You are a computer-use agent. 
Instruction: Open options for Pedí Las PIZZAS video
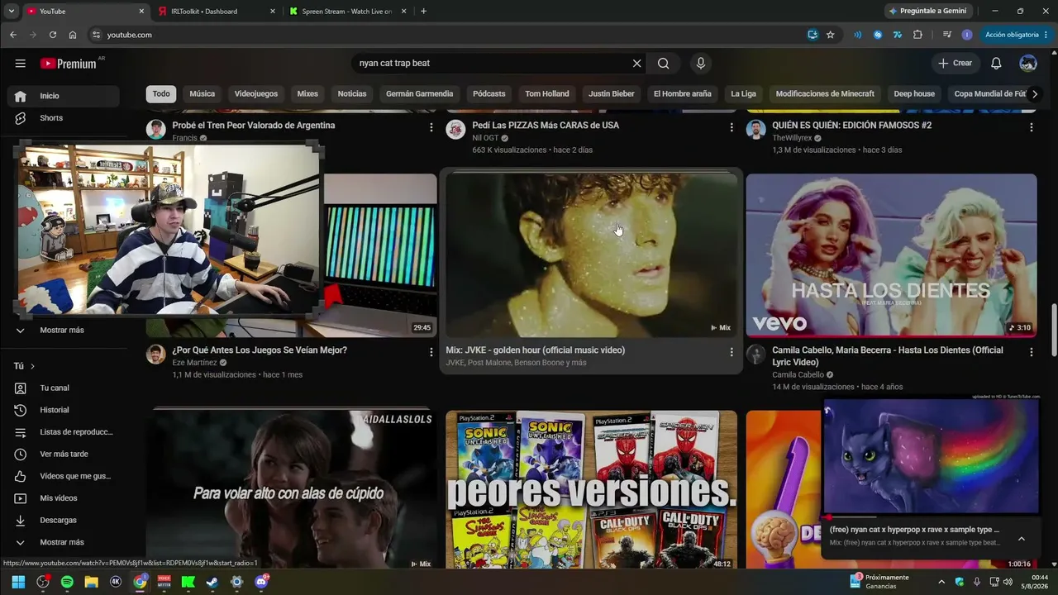pyautogui.click(x=731, y=127)
